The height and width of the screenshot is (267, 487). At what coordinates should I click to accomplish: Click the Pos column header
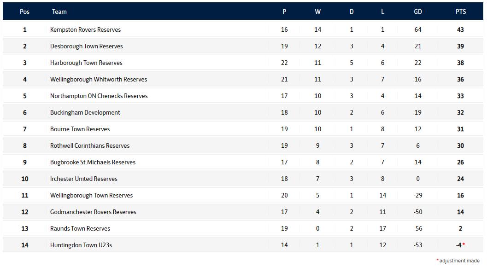24,12
